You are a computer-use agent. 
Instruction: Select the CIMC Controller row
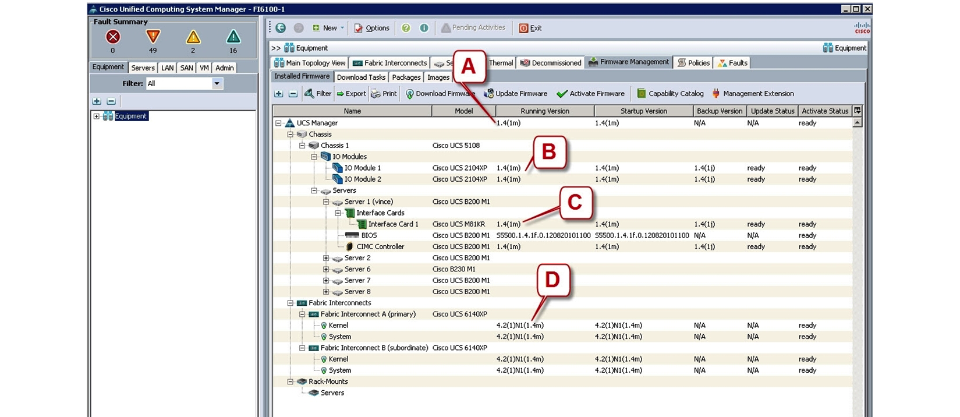[562, 247]
